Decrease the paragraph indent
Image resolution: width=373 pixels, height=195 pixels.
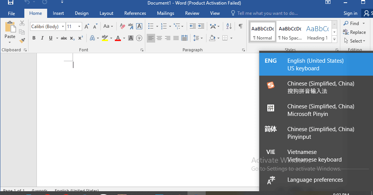(192, 26)
